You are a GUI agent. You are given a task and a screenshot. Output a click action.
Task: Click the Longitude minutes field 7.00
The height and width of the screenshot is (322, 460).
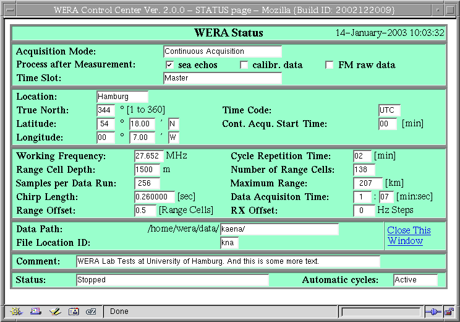click(142, 137)
